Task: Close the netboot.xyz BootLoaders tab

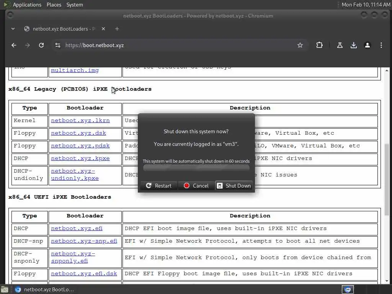Action: (x=103, y=29)
